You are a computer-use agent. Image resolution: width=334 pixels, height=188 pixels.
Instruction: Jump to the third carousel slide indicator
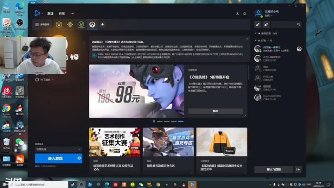click(x=174, y=121)
